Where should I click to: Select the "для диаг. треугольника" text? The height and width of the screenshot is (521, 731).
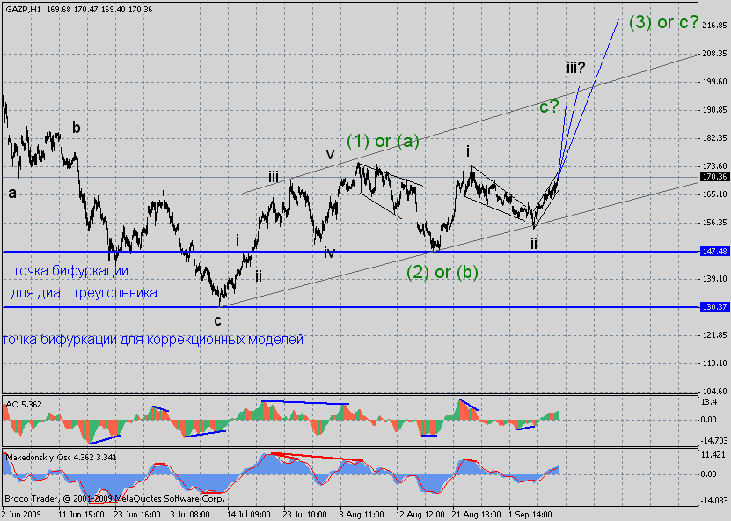click(x=84, y=293)
